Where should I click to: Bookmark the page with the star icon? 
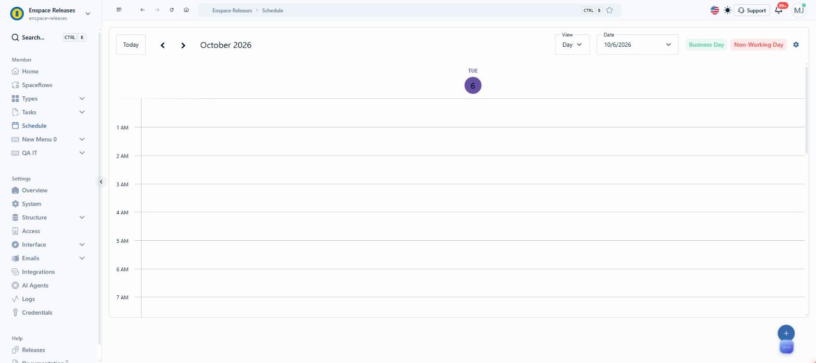[609, 10]
